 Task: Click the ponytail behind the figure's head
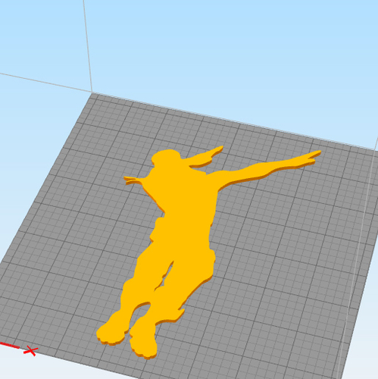[206, 157]
